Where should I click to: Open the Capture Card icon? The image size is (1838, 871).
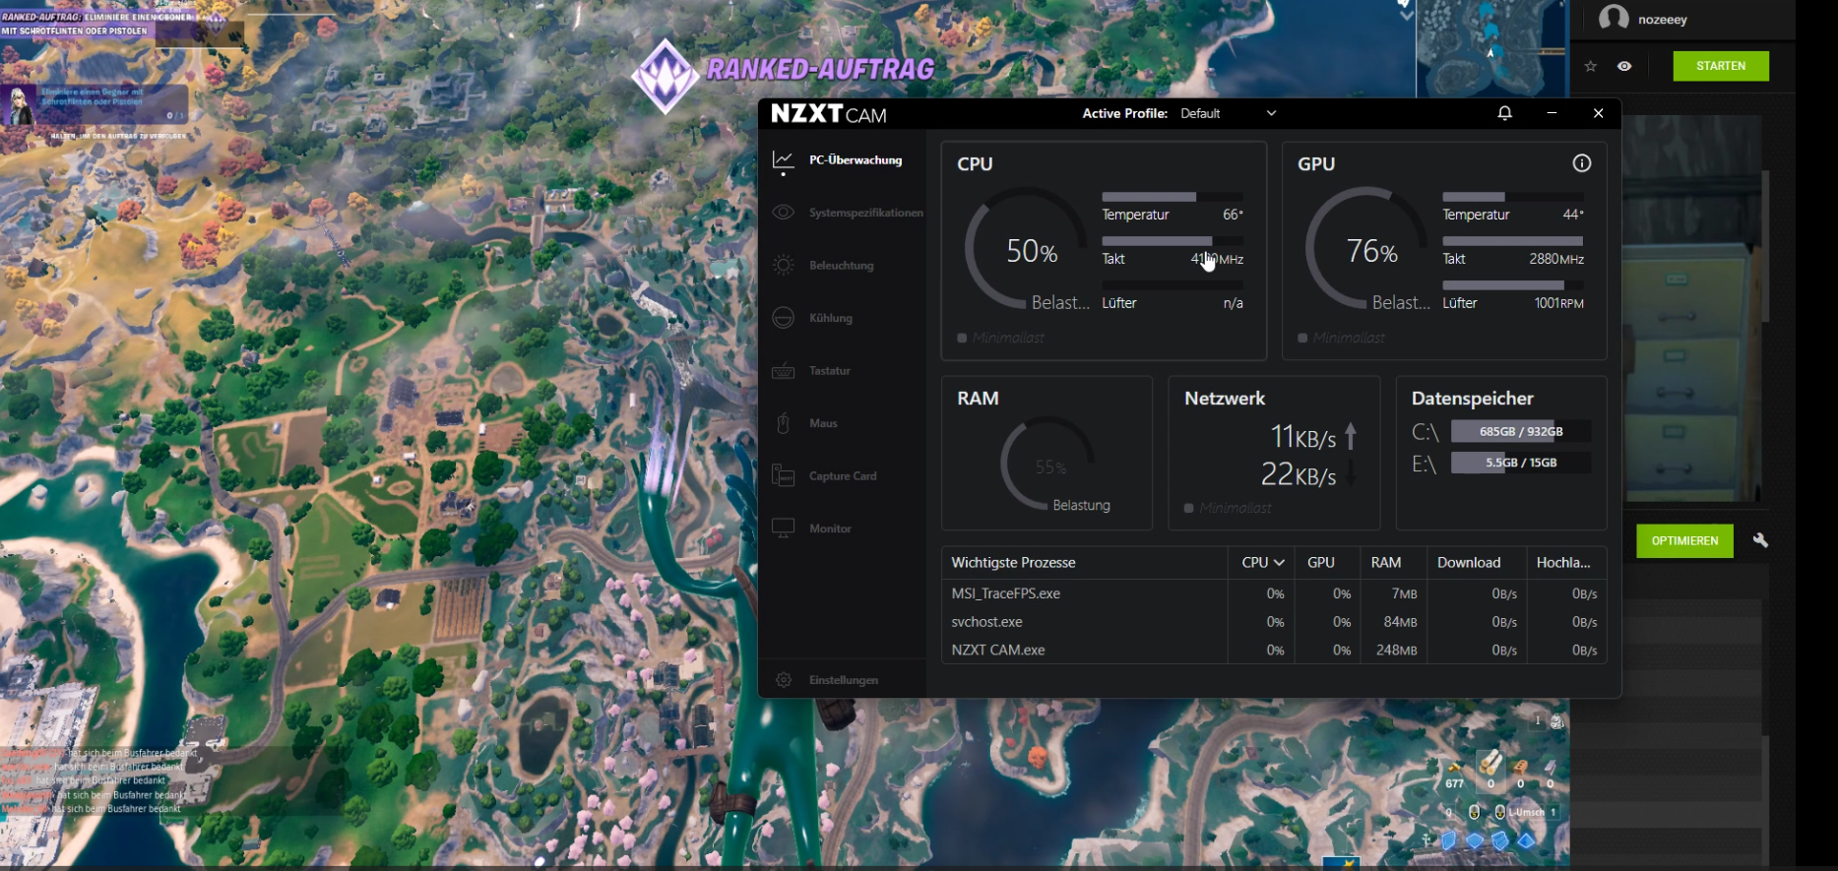point(784,476)
